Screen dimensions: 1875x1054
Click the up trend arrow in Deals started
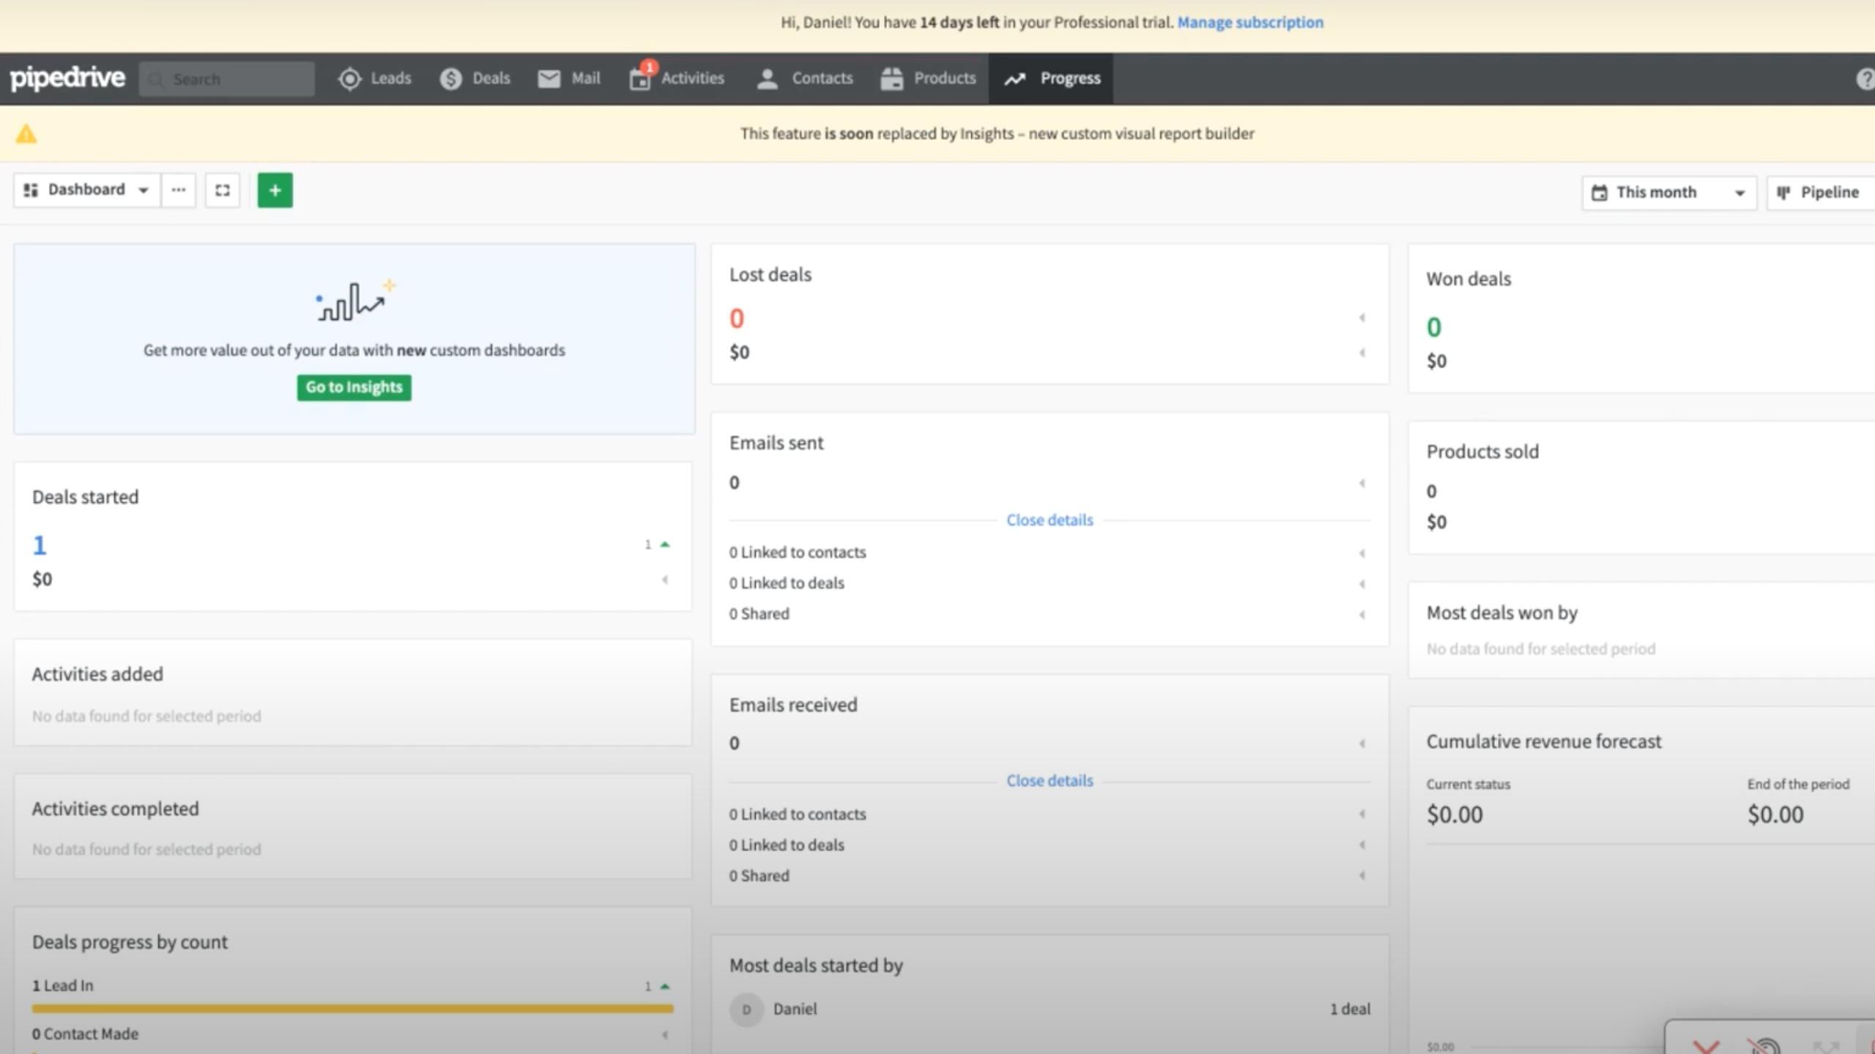point(665,545)
